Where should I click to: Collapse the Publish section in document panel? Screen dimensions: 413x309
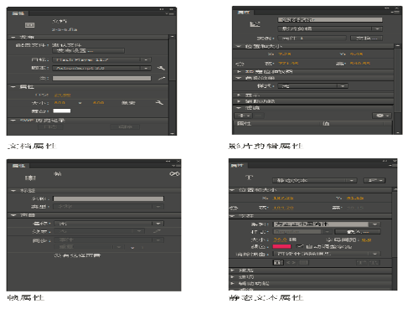(13, 37)
